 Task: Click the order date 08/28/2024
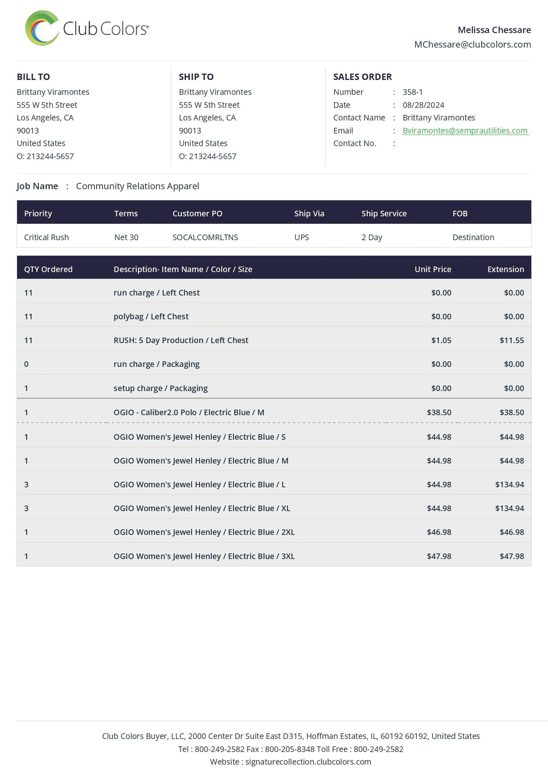coord(423,105)
